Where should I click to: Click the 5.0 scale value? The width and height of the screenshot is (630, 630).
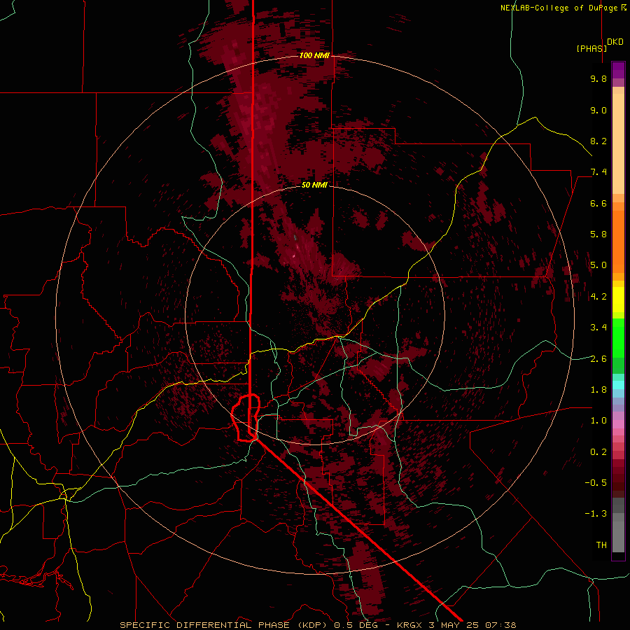[x=598, y=265]
